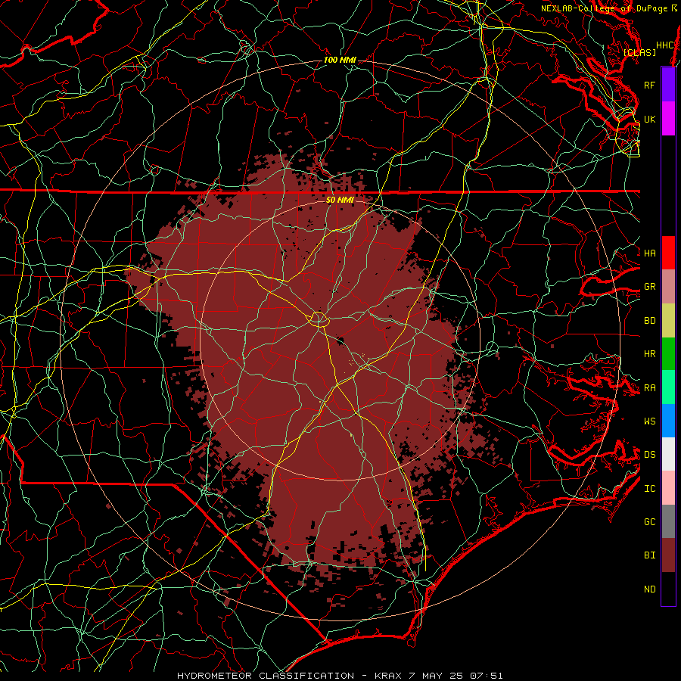Click the GC legend label
The width and height of the screenshot is (681, 681).
coord(649,521)
